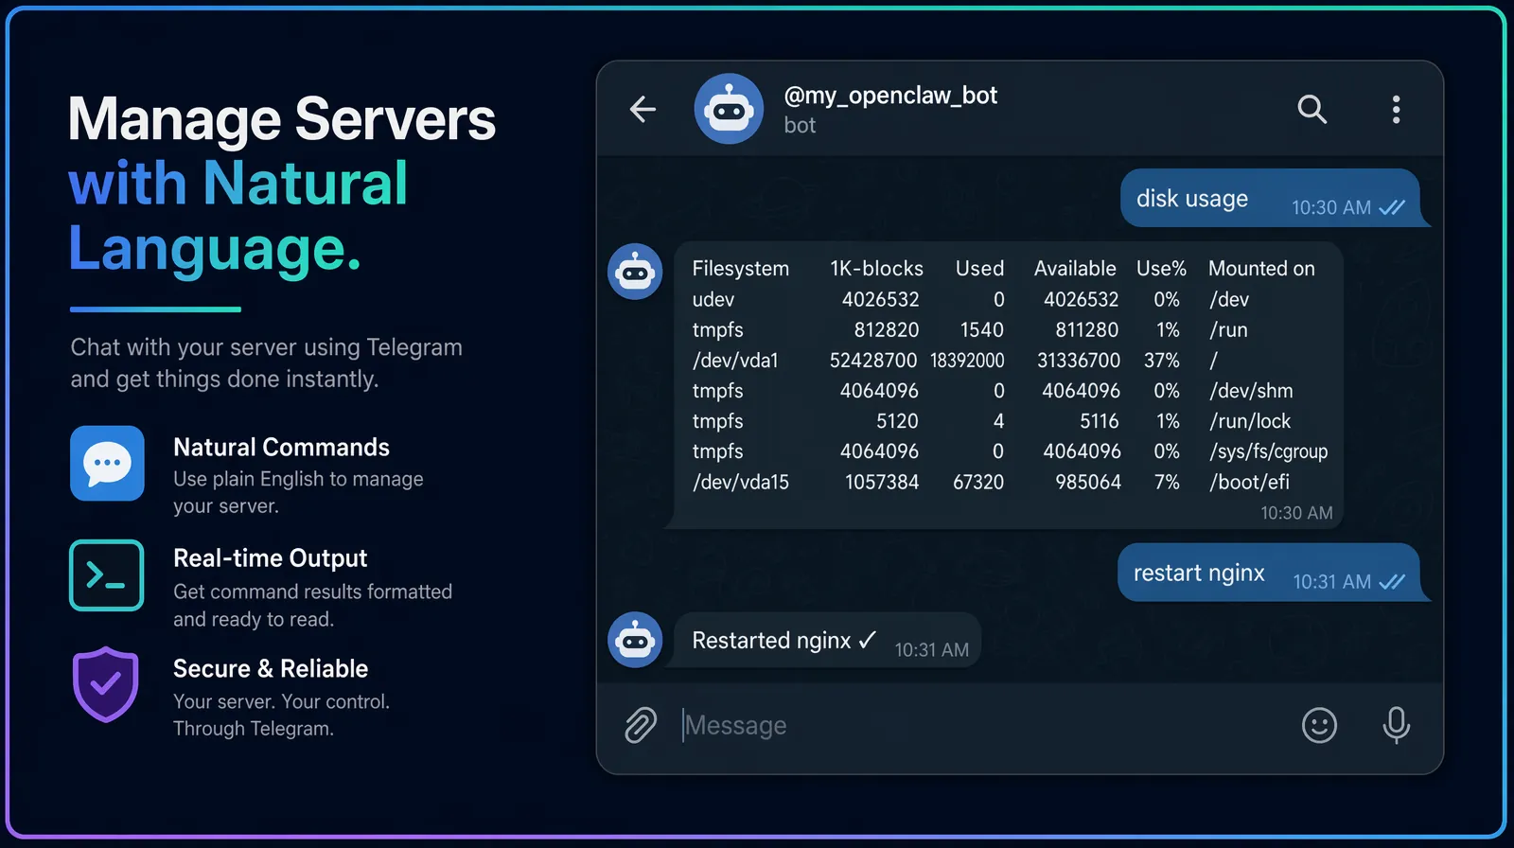
Task: Click read checkmarks on restart nginx message
Action: (x=1392, y=582)
